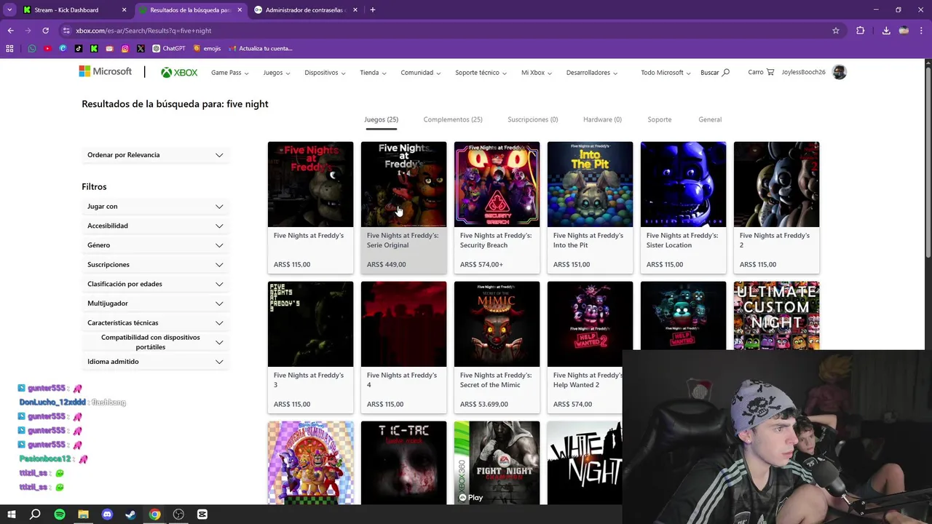The width and height of the screenshot is (932, 524).
Task: Open the Tienda menu
Action: pos(373,73)
